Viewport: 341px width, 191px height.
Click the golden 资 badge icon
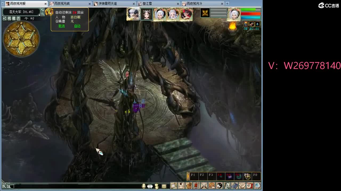coord(49,12)
